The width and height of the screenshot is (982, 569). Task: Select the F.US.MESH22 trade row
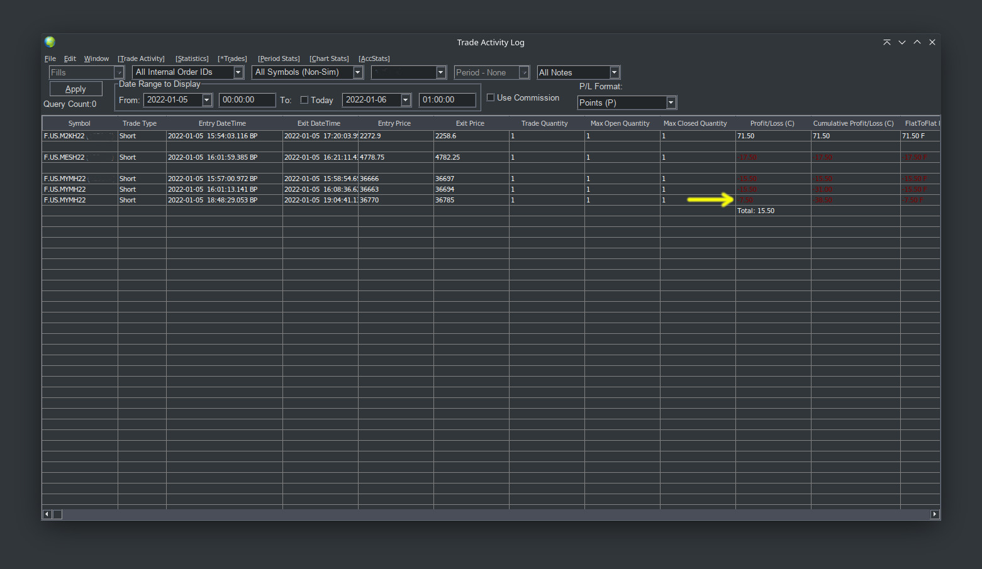(64, 157)
